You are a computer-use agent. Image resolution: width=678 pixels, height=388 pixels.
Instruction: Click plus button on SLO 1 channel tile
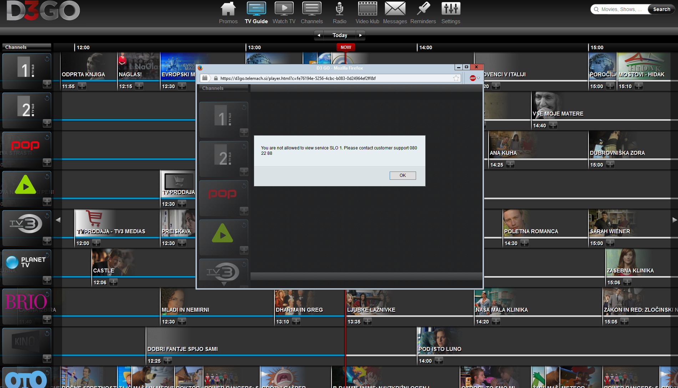tap(47, 84)
